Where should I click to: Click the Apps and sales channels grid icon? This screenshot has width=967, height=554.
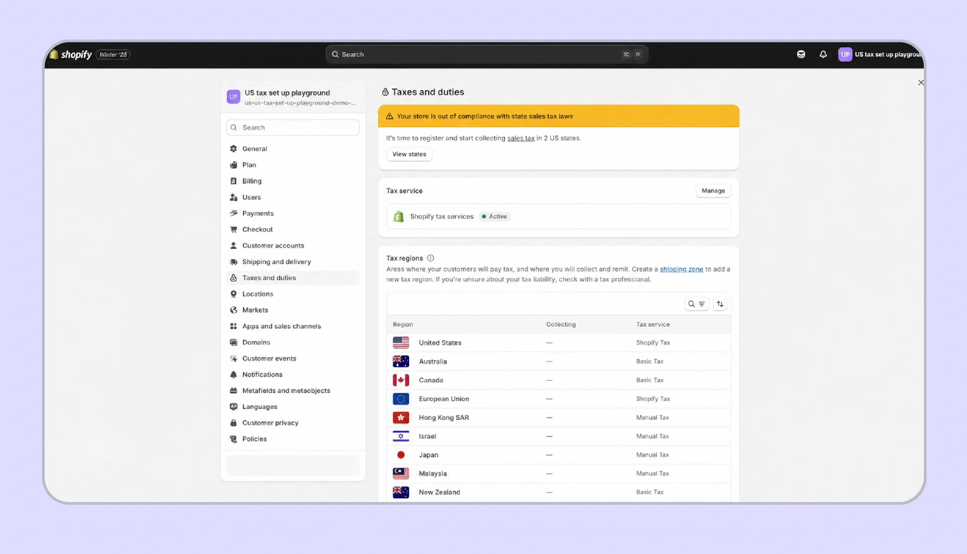(233, 326)
